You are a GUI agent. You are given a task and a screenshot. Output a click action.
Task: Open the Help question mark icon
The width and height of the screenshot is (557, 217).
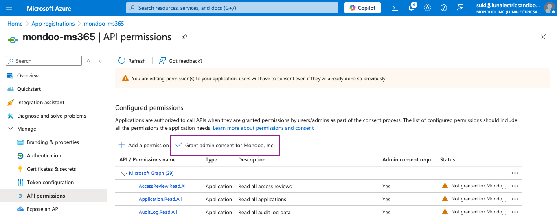[x=444, y=8]
